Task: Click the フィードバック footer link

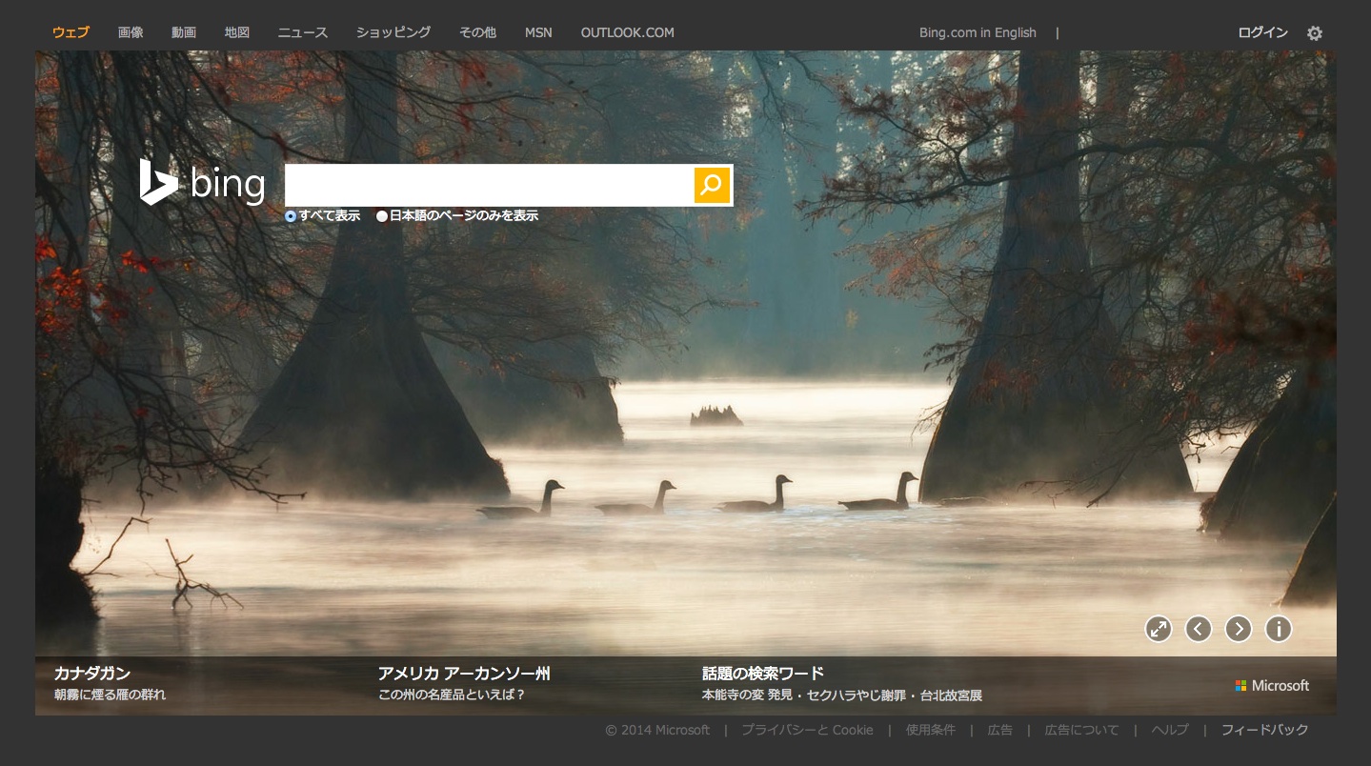Action: [1264, 730]
